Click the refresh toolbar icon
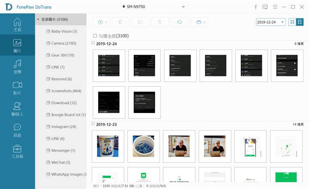The image size is (309, 189). click(x=179, y=22)
